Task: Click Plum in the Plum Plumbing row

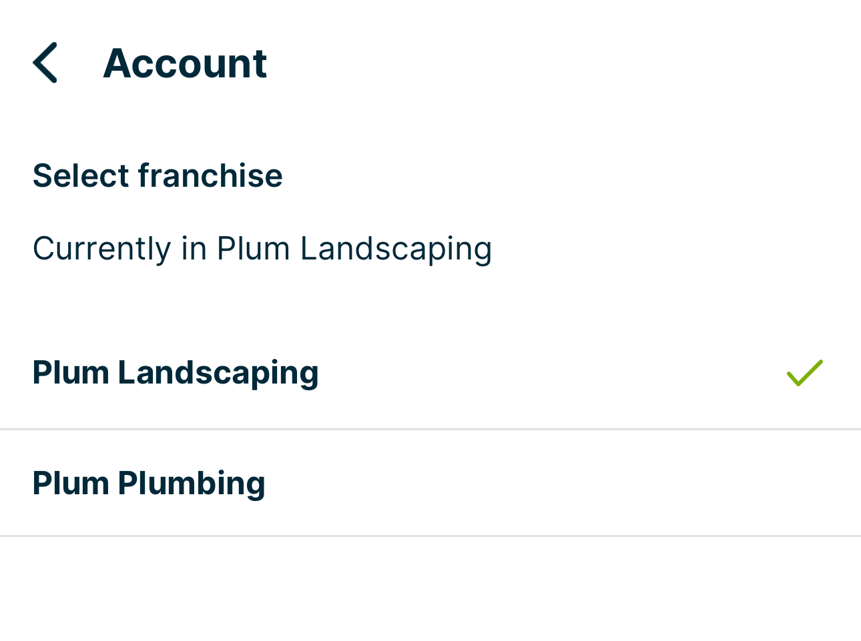Action: click(x=71, y=484)
